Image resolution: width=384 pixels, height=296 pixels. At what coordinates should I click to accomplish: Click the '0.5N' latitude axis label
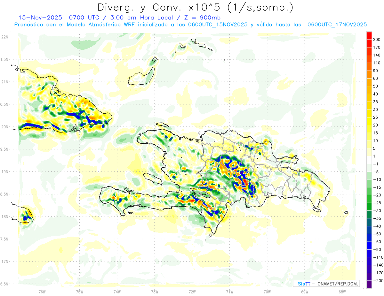(x=4, y=104)
